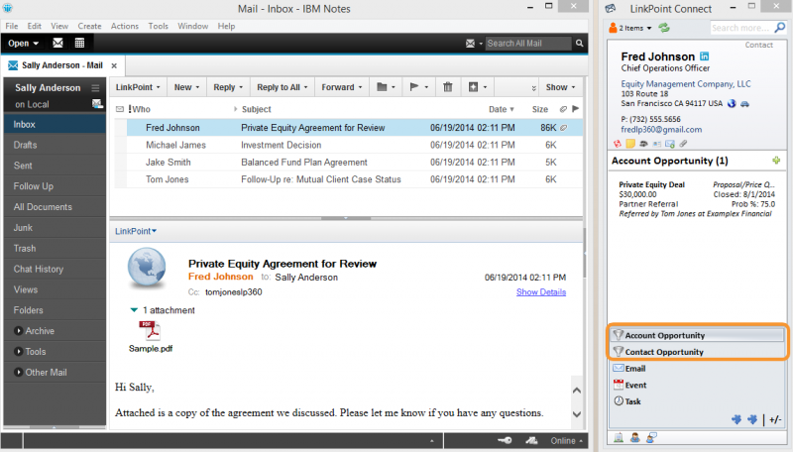Open the mail envelope icon in the Notes toolbar
The image size is (793, 452).
tap(57, 43)
